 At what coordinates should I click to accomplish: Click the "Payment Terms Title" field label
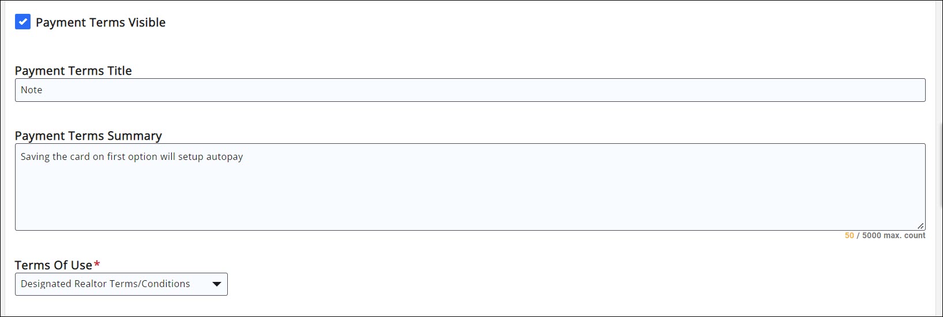point(73,71)
